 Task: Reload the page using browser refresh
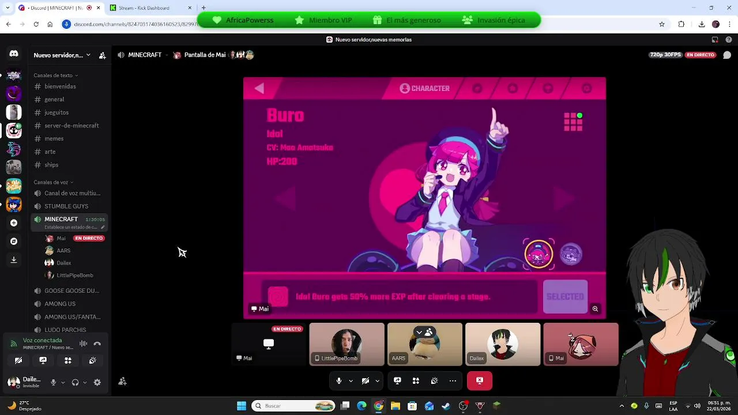[x=36, y=24]
